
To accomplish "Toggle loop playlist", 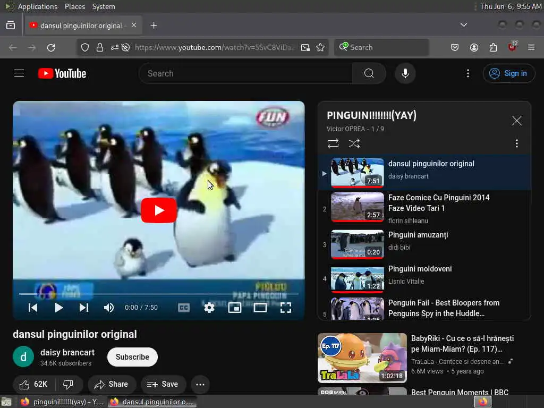I will tap(333, 143).
